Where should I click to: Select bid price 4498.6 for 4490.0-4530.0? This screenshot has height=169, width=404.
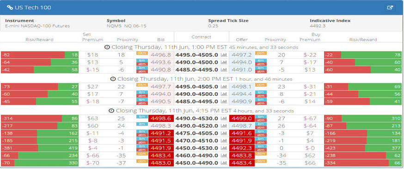pyautogui.click(x=161, y=119)
